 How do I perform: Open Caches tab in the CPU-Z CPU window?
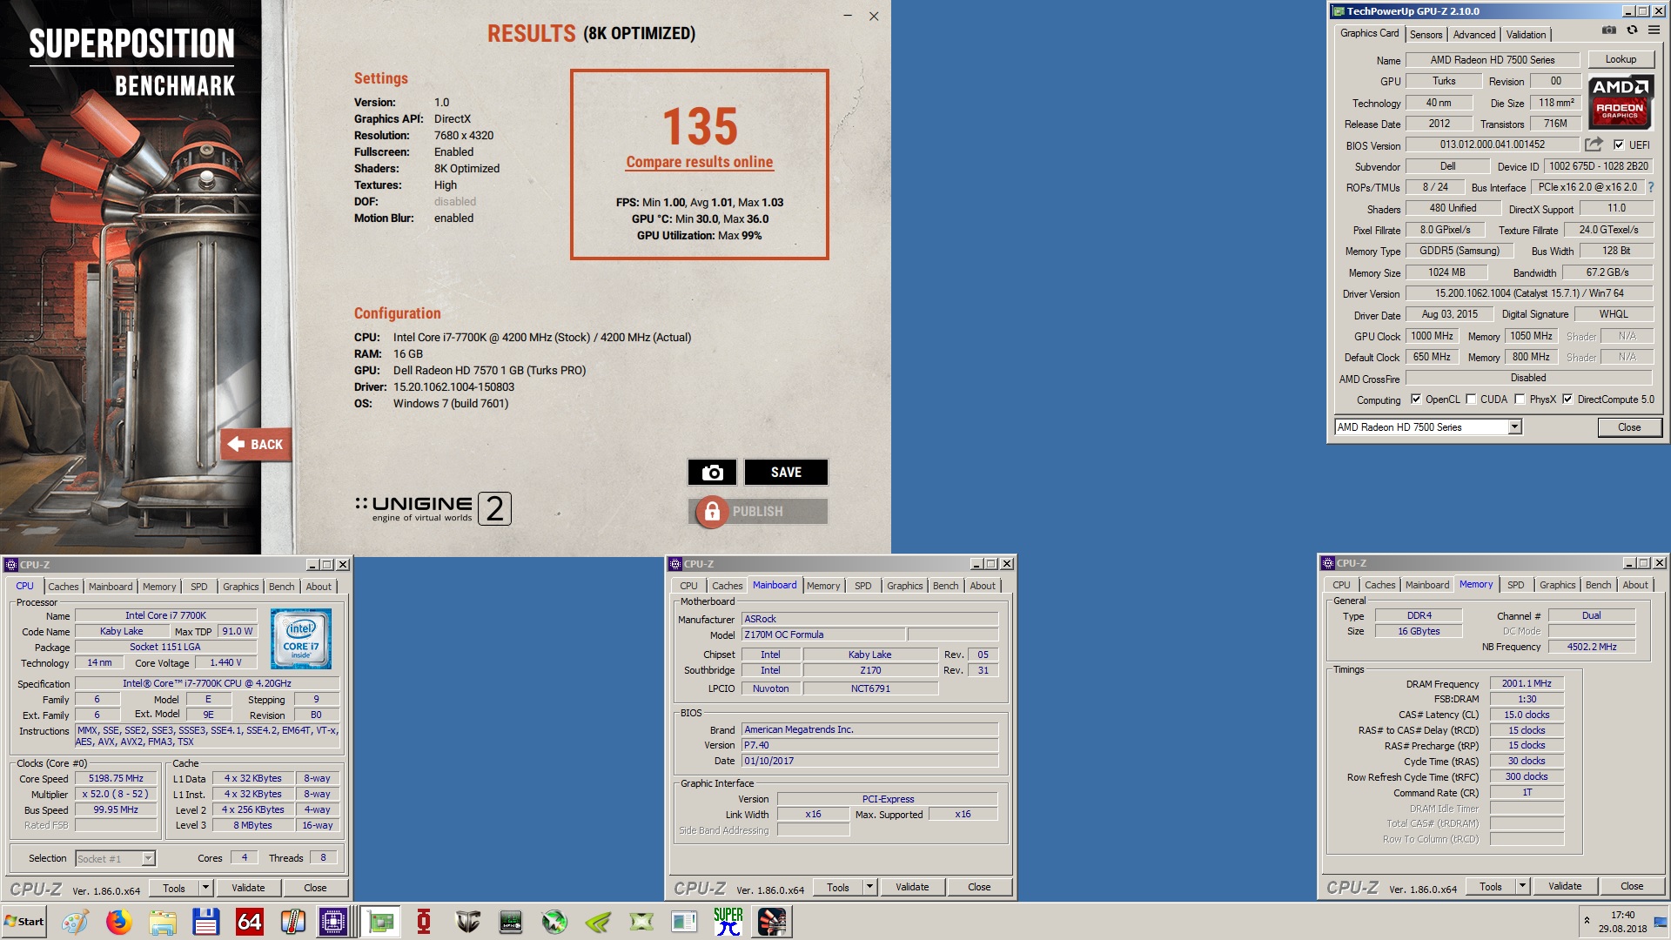pos(64,587)
